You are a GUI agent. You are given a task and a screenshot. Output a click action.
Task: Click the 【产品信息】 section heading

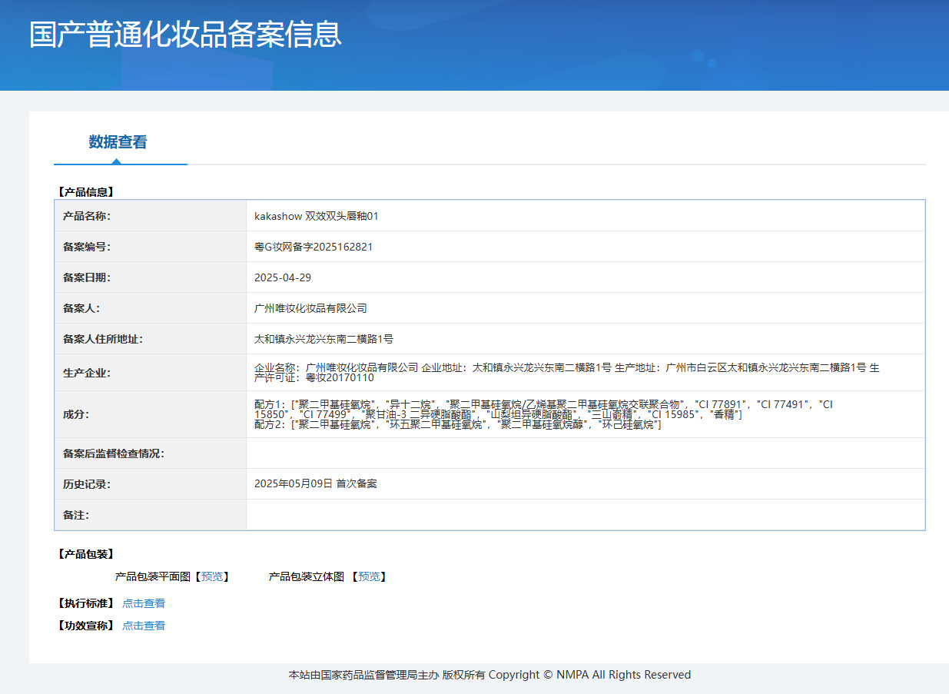[x=85, y=192]
